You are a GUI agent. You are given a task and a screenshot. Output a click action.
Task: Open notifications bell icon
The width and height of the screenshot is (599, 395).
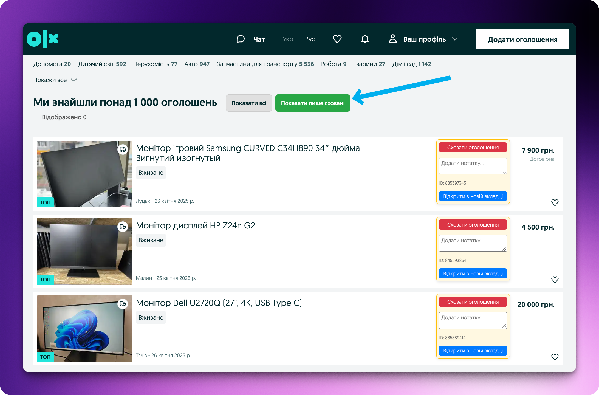point(365,39)
